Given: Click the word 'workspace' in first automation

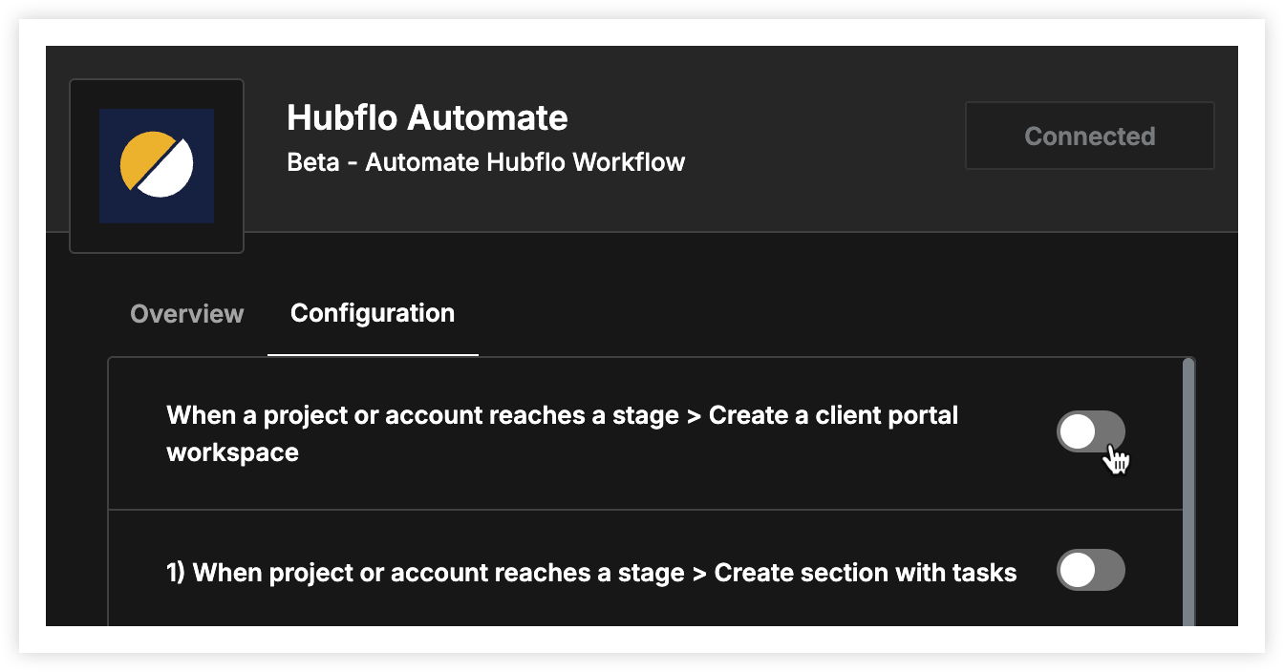Looking at the screenshot, I should pos(232,452).
